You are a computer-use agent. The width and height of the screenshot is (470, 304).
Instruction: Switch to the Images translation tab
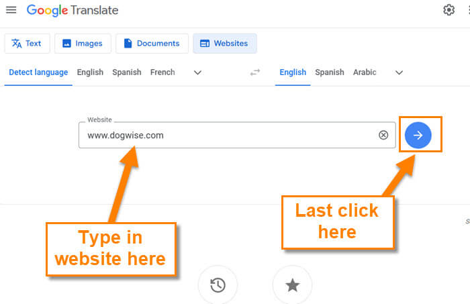click(83, 44)
